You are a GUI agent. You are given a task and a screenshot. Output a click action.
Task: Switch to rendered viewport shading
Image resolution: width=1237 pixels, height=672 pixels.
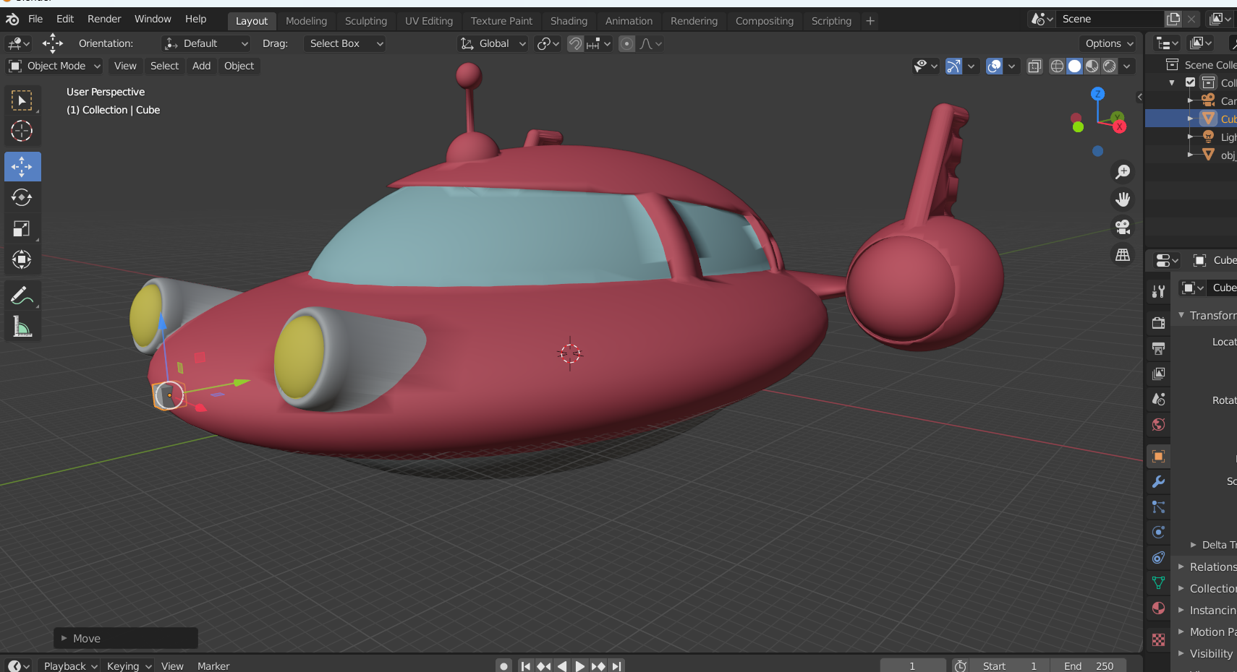pos(1109,66)
